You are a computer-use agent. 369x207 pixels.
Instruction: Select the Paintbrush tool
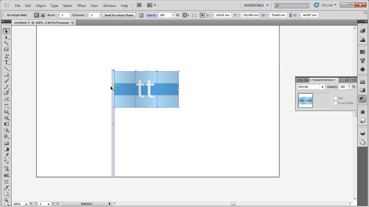6,81
